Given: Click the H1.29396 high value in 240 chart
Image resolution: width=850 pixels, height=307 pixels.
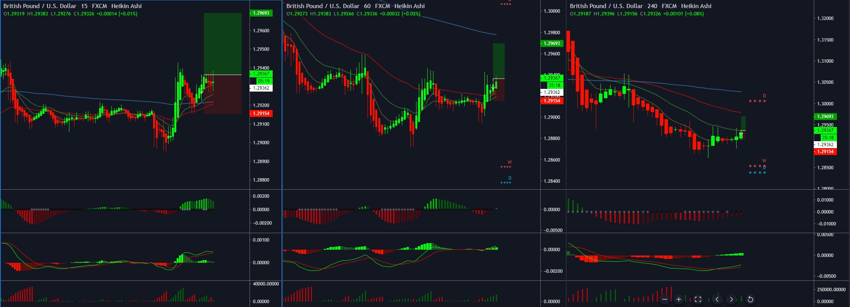Looking at the screenshot, I should (604, 14).
